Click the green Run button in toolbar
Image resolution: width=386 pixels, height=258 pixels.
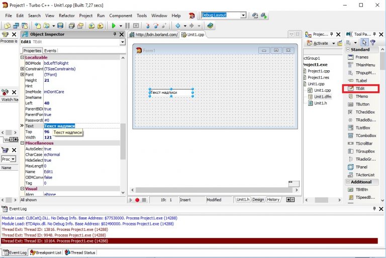tap(114, 26)
